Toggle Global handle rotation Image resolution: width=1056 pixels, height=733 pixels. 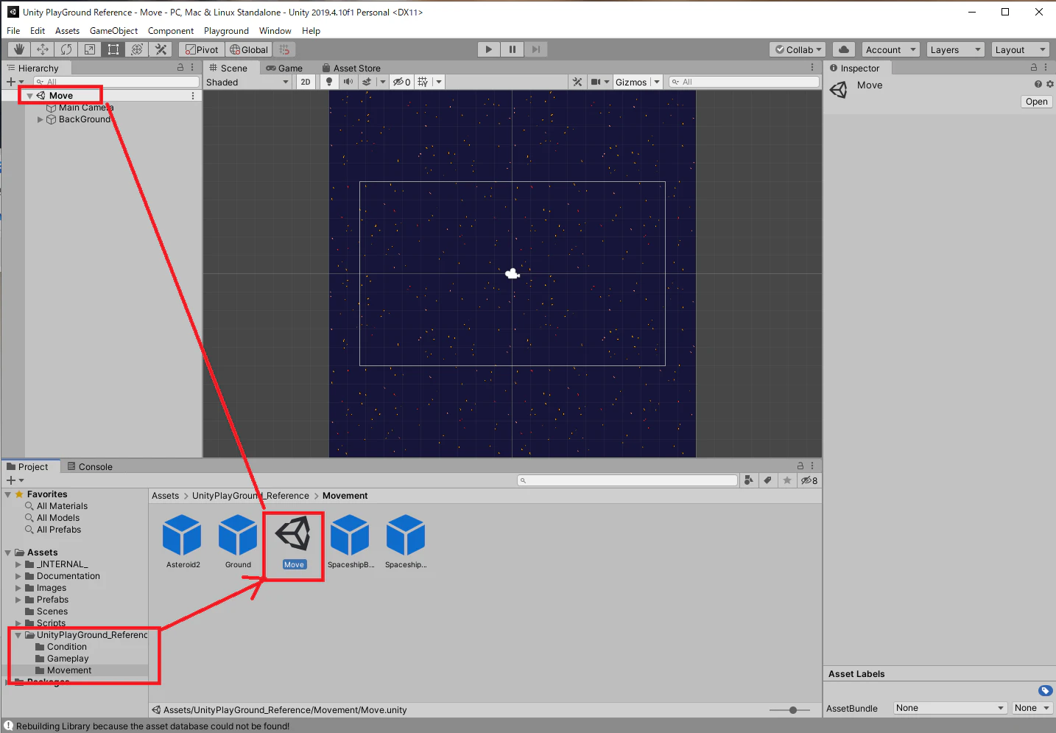(249, 49)
